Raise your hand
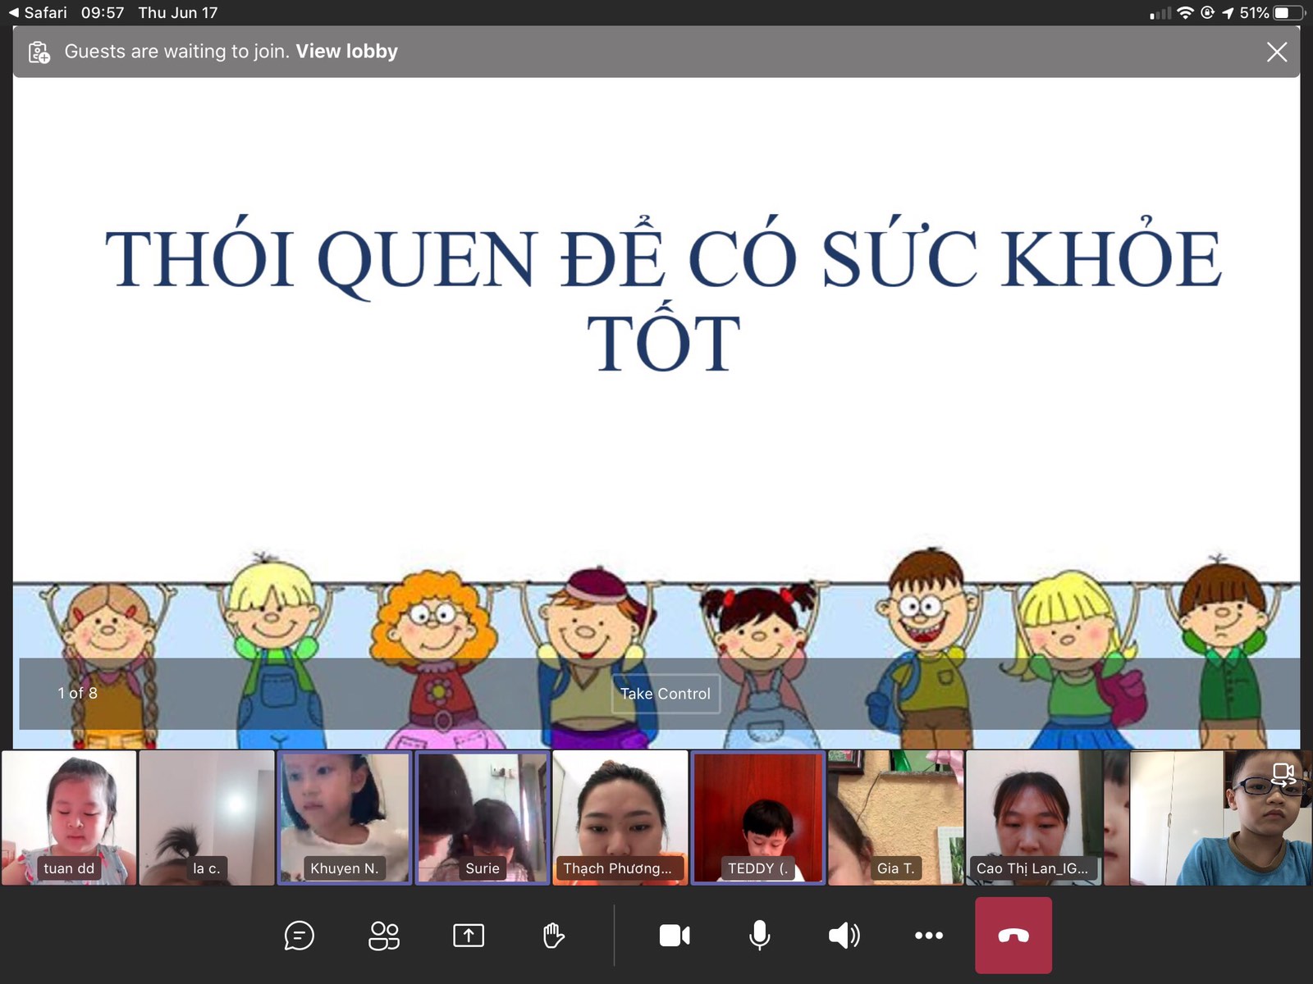The width and height of the screenshot is (1313, 984). click(x=553, y=936)
